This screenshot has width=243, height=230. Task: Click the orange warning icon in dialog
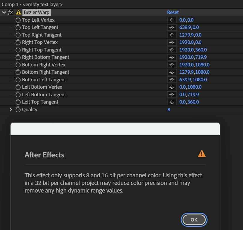(x=202, y=154)
